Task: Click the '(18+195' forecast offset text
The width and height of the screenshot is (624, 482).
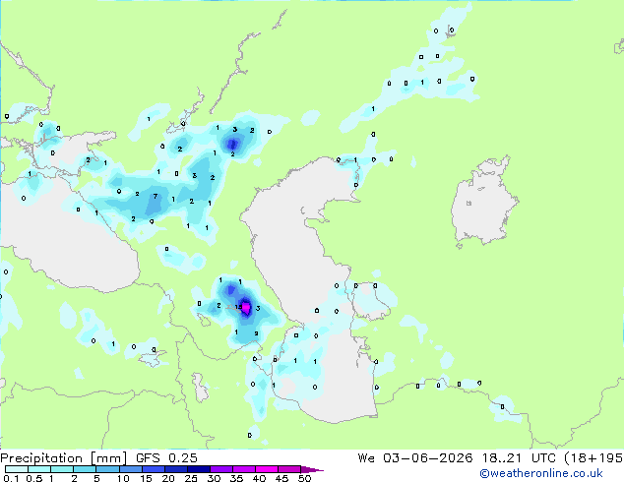Action: 593,458
